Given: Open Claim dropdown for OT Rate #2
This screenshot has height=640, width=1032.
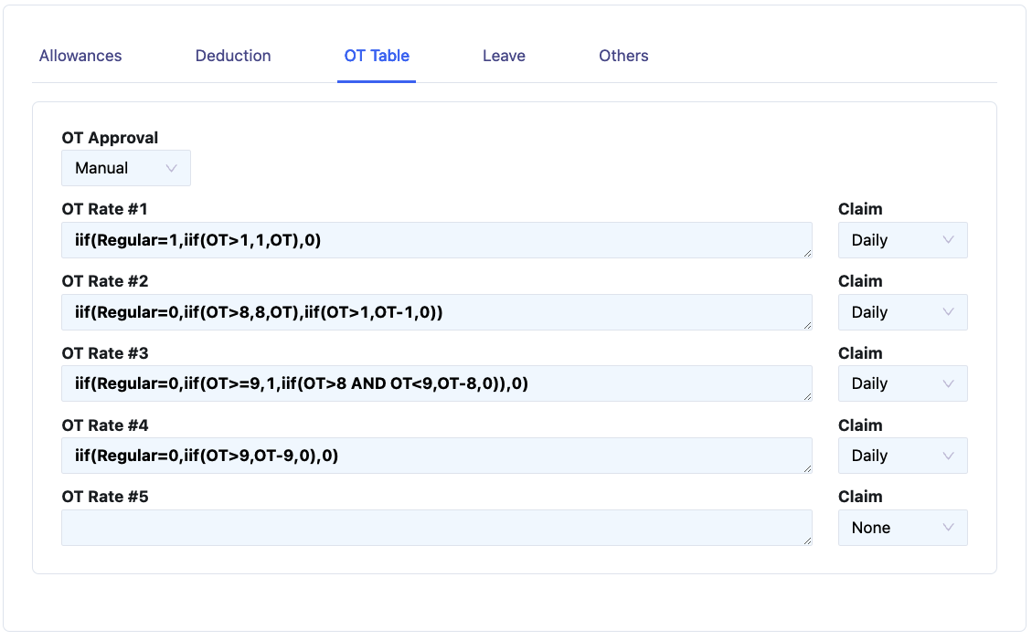Looking at the screenshot, I should click(x=902, y=312).
